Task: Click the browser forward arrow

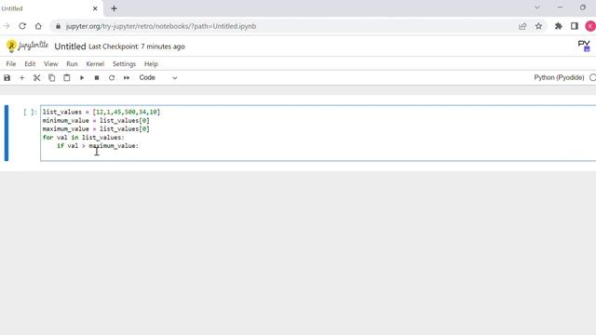Action: click(7, 26)
